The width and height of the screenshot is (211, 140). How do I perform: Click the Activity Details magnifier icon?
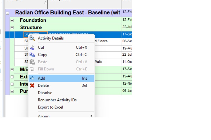coord(32,38)
